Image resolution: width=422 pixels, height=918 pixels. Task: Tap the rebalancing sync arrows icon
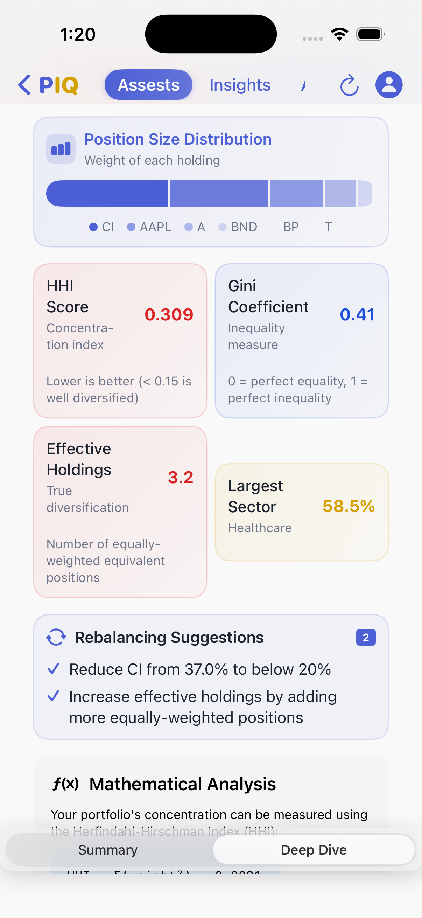coord(56,637)
